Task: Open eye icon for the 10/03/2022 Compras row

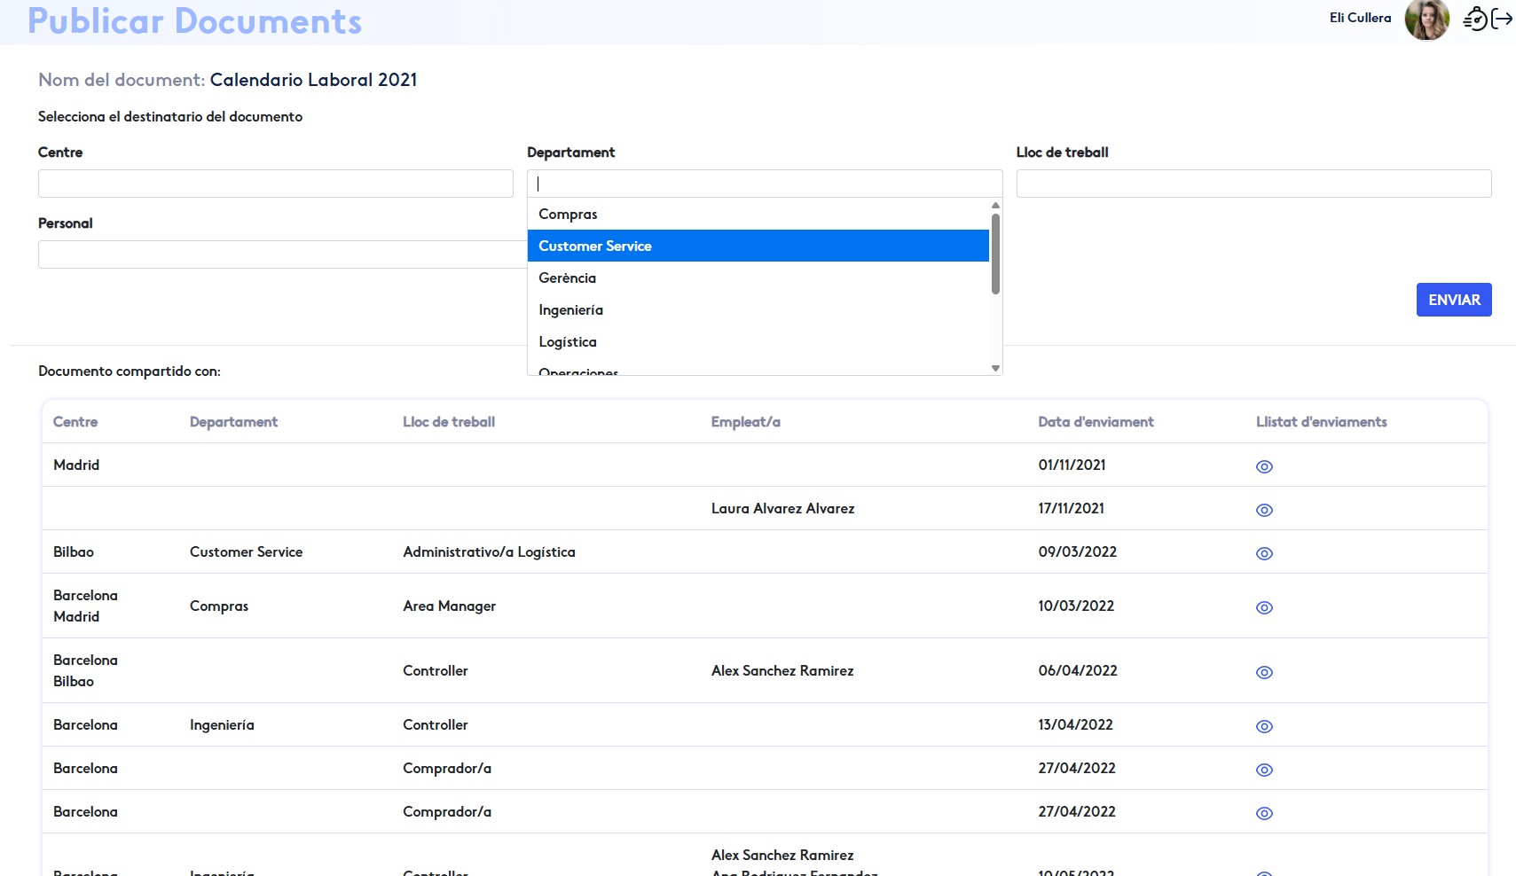Action: click(1264, 607)
